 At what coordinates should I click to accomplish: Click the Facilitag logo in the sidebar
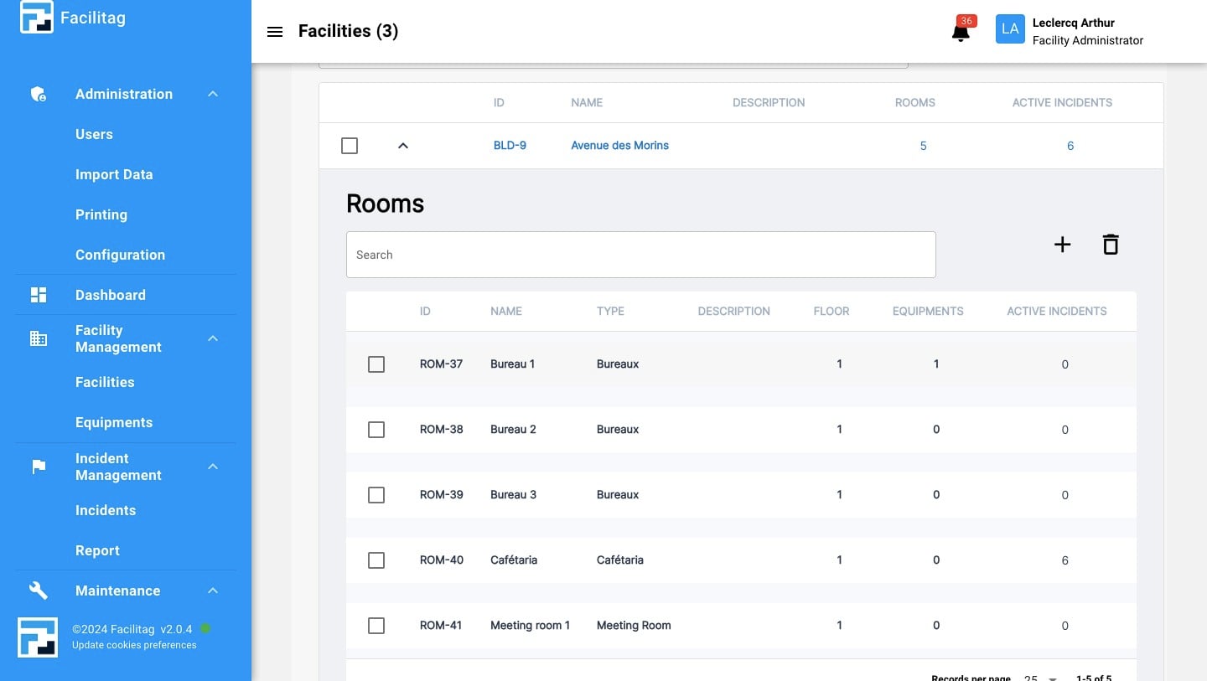click(x=36, y=16)
